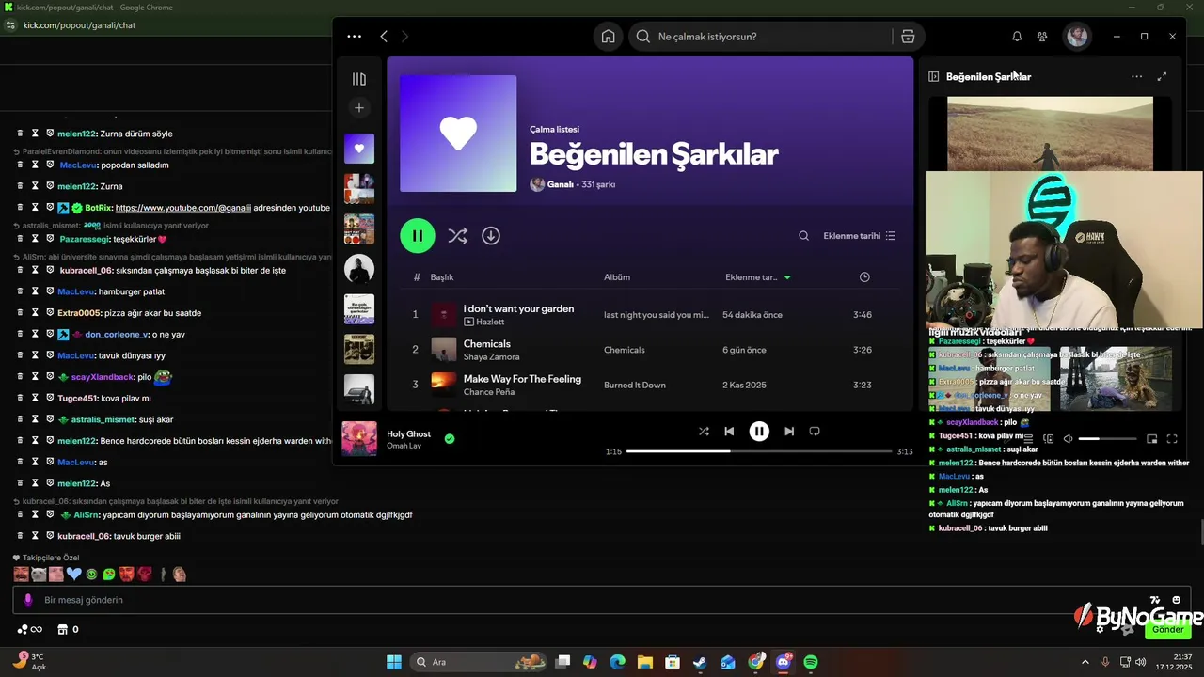Click username kubracell_06 on 'tavuk burger' message
This screenshot has width=1204, height=677.
(x=84, y=536)
